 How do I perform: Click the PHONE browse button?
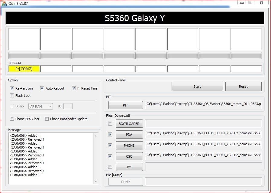[129, 146]
